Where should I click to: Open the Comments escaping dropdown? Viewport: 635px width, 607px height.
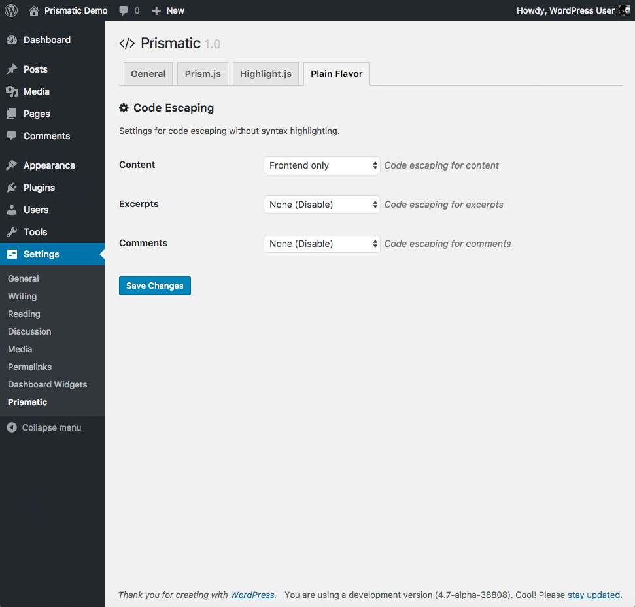[x=322, y=244]
